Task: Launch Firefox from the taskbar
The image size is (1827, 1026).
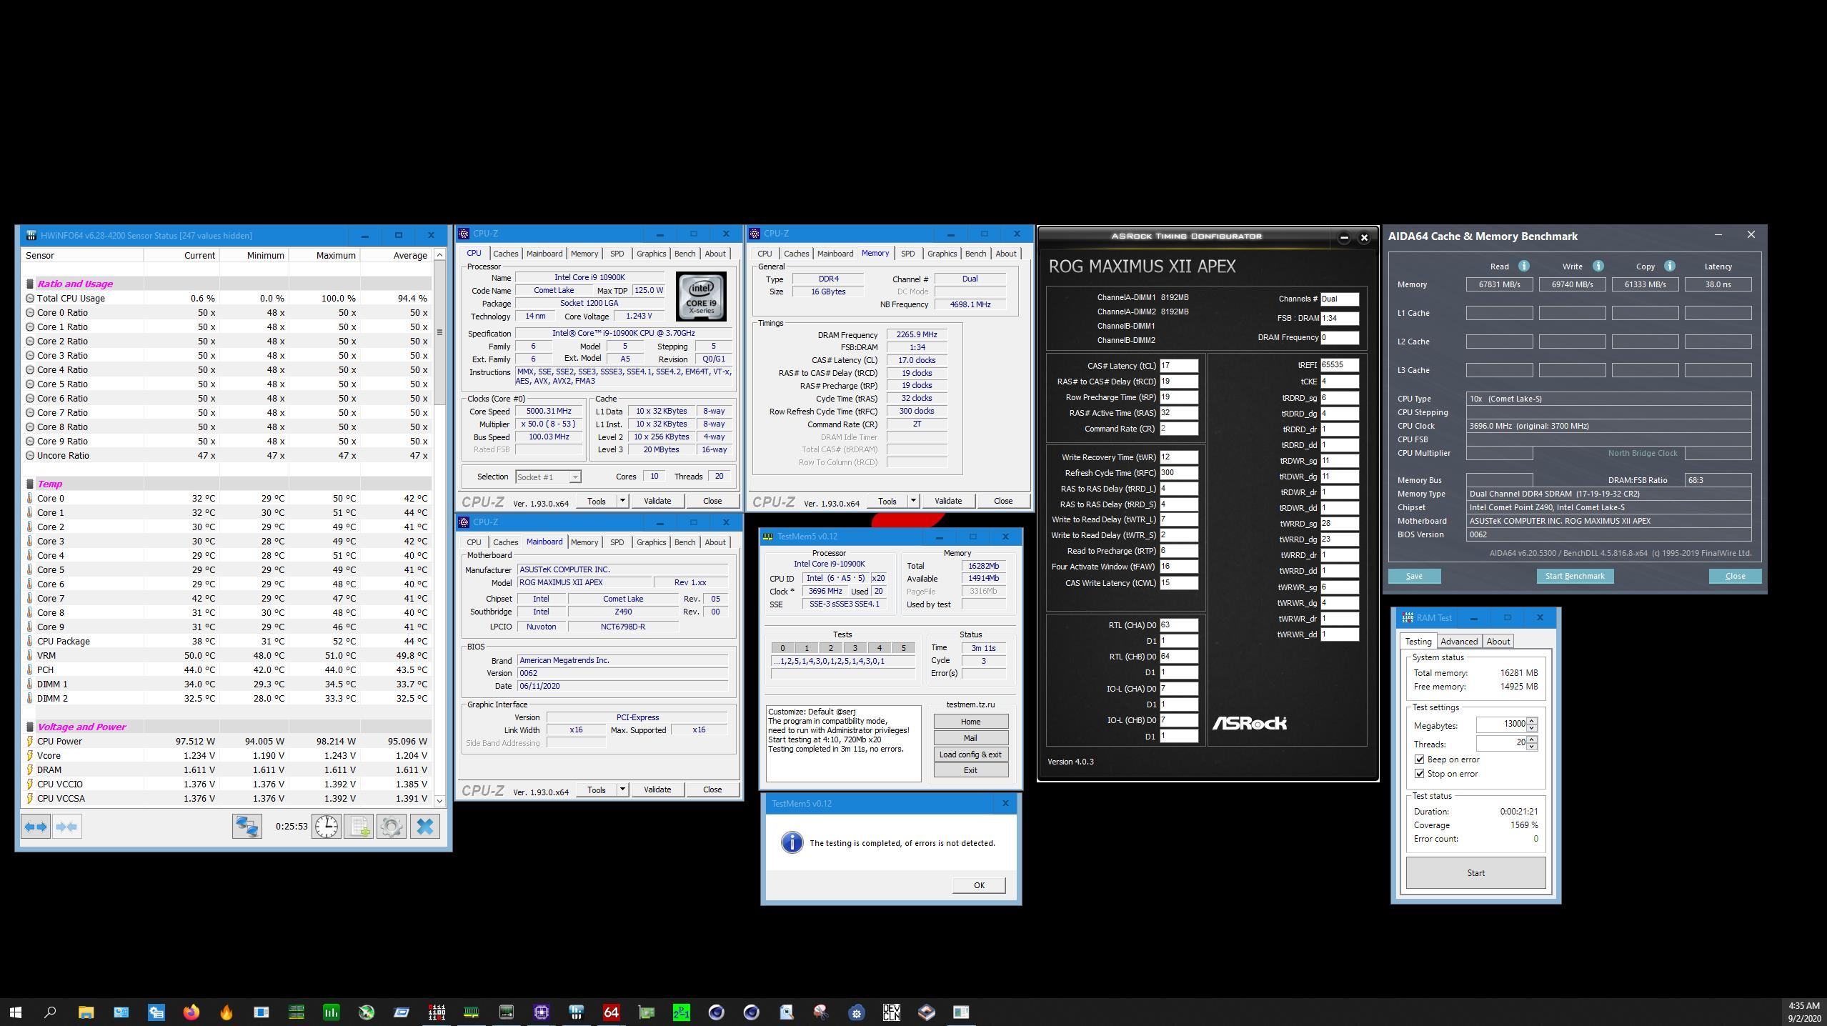Action: coord(191,1012)
